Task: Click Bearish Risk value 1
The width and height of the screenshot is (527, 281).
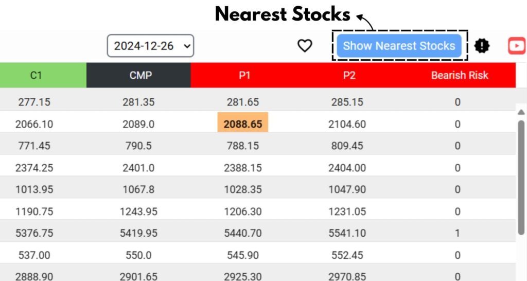Action: 458,233
